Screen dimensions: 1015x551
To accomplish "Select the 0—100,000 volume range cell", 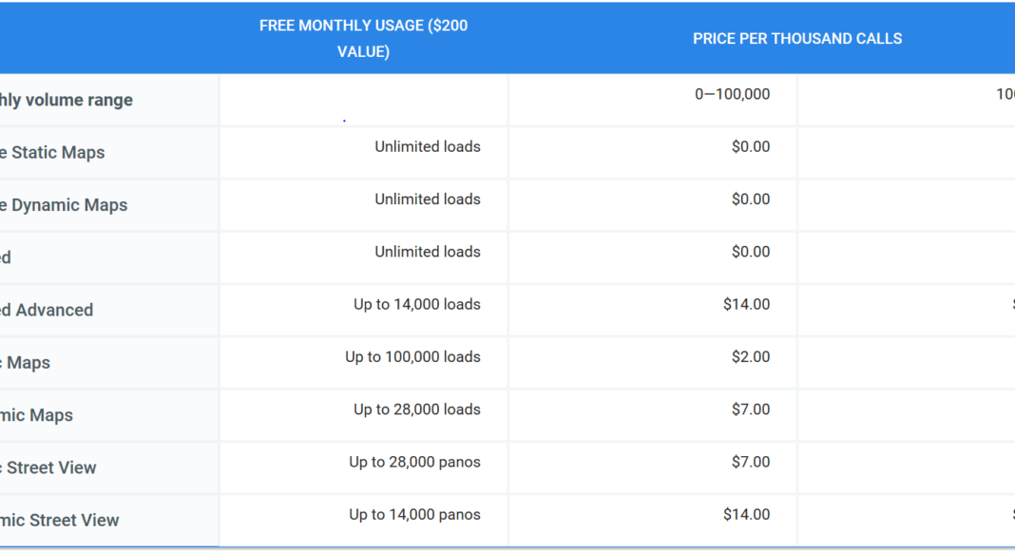I will [732, 94].
